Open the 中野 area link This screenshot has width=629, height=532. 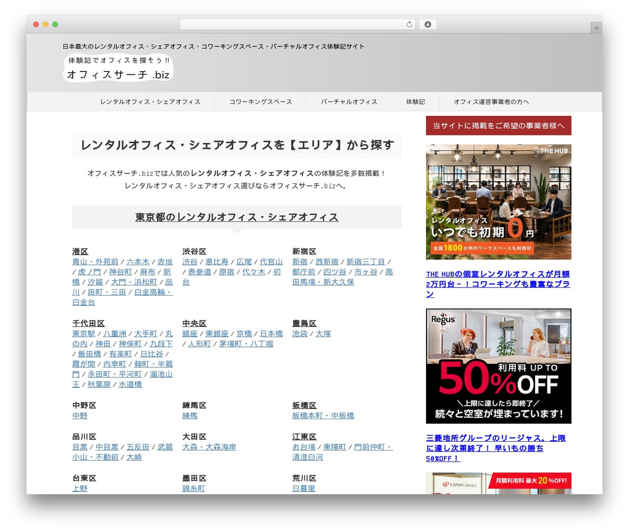point(80,416)
